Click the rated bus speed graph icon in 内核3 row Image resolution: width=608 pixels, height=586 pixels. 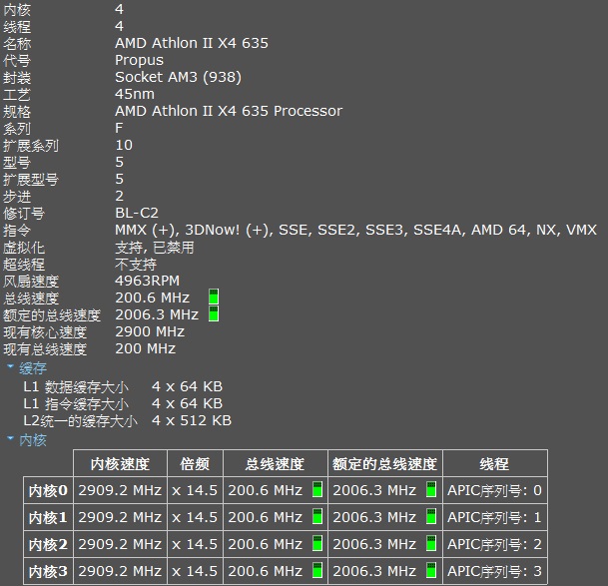[x=431, y=570]
